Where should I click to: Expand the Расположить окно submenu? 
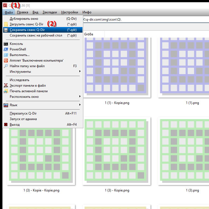(x=43, y=97)
